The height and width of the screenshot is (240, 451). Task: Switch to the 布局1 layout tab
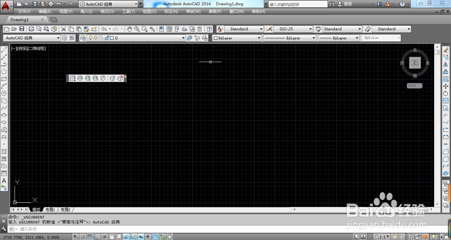(x=50, y=210)
